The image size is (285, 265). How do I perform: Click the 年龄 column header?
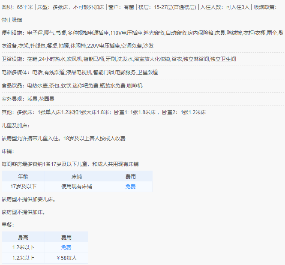[23, 176]
